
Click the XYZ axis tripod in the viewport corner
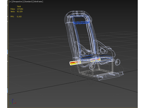(x=13, y=101)
